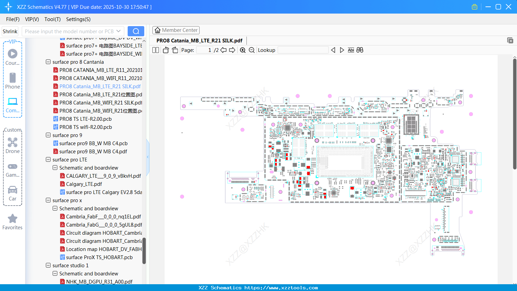Open PRO8 TS wifi-R2.00.pcb
This screenshot has height=291, width=517.
coord(82,127)
